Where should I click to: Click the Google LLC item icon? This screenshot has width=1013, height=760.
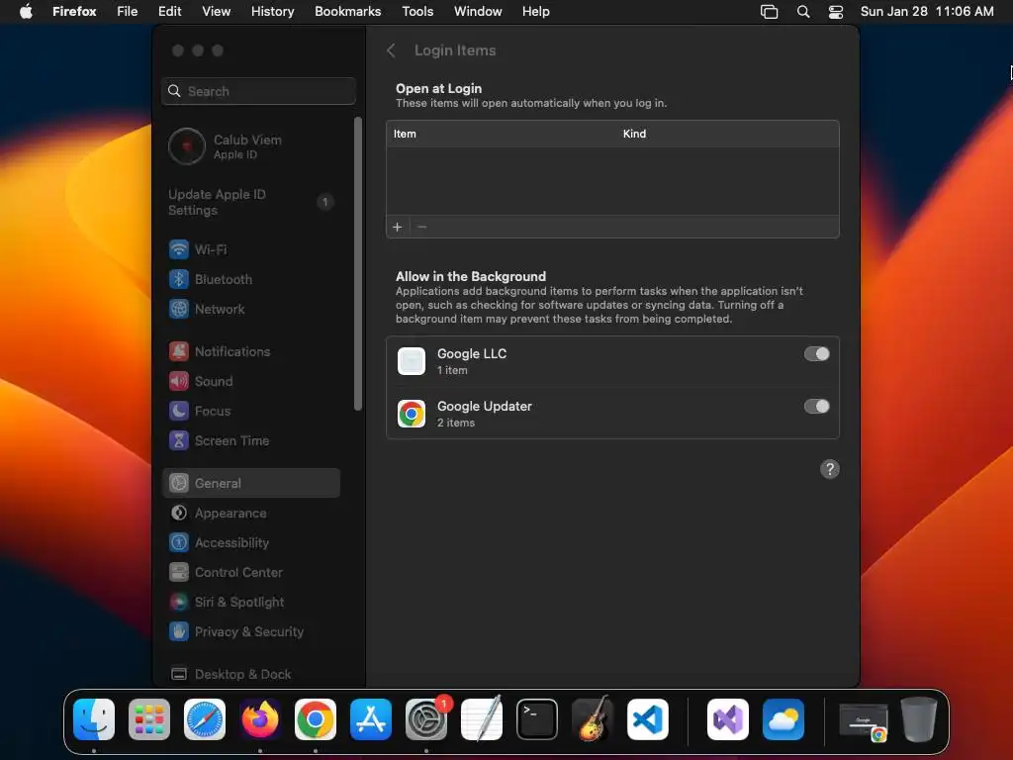click(412, 361)
